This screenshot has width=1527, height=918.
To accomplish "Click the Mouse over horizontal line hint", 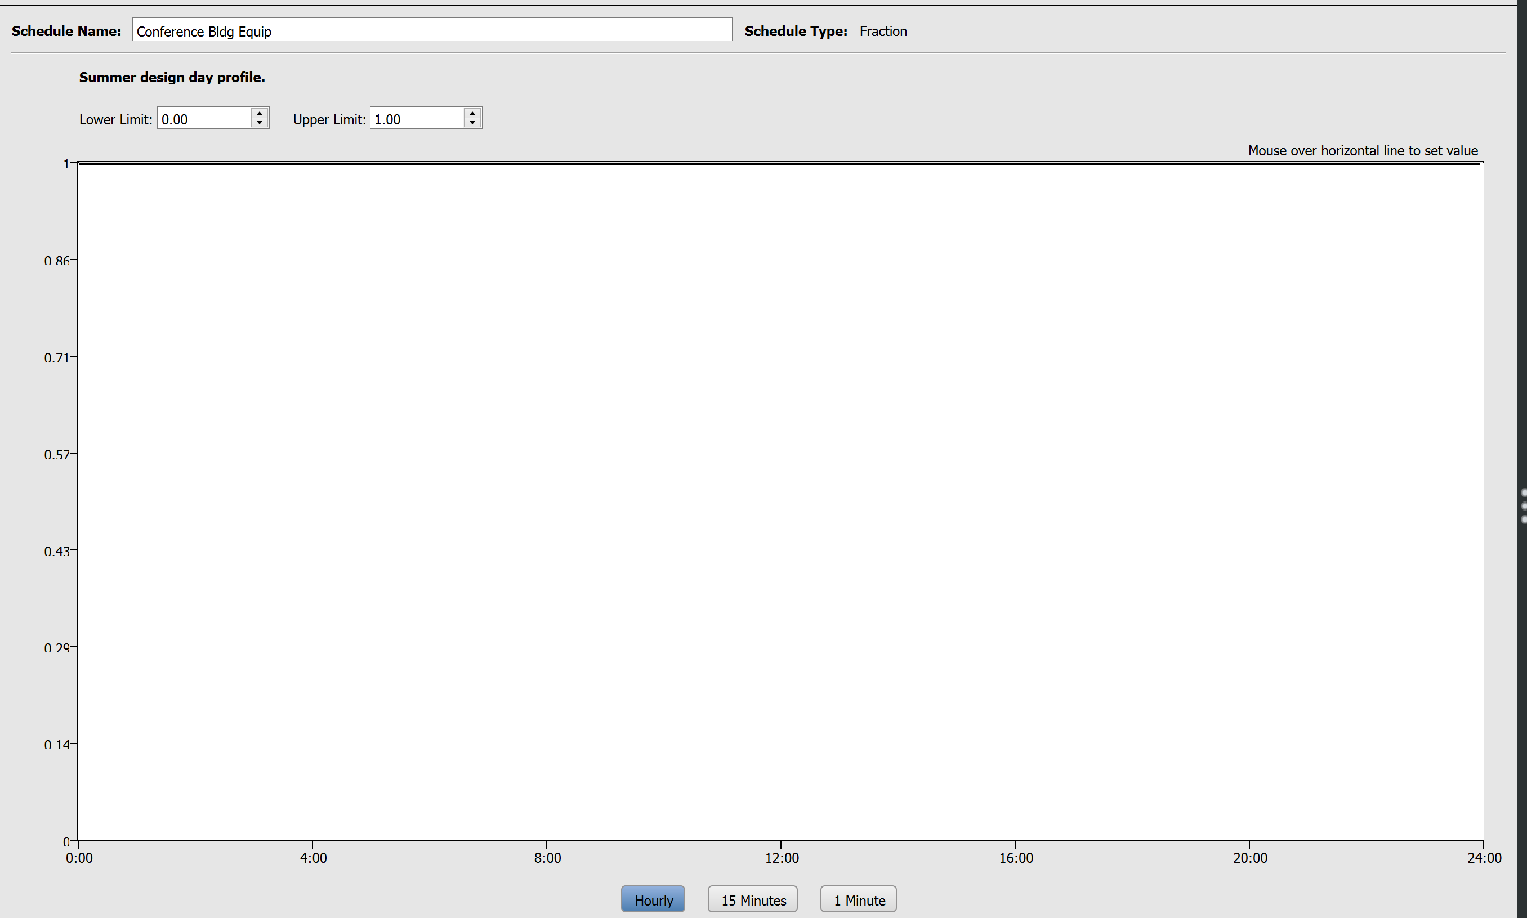I will (1363, 150).
